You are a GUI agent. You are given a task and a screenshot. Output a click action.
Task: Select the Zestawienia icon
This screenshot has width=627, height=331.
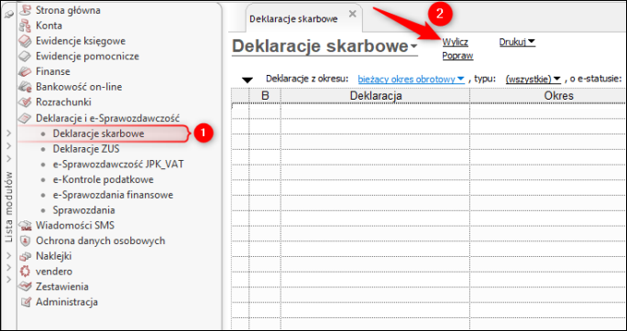point(25,287)
